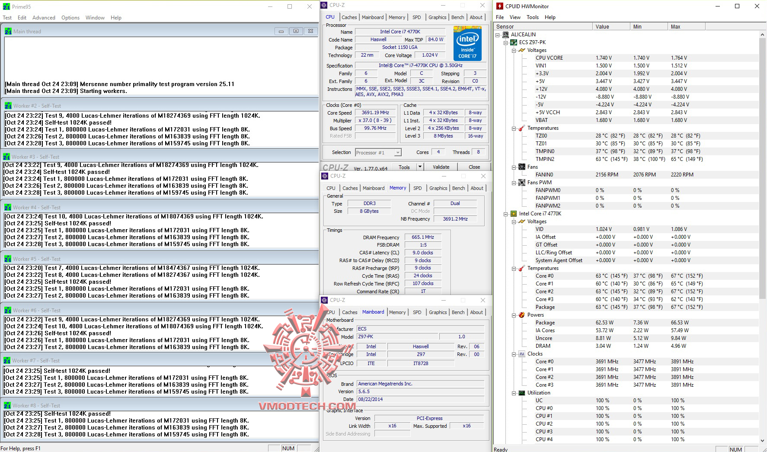This screenshot has height=452, width=767.
Task: Collapse the Fans node in HWMonitor
Action: point(514,167)
